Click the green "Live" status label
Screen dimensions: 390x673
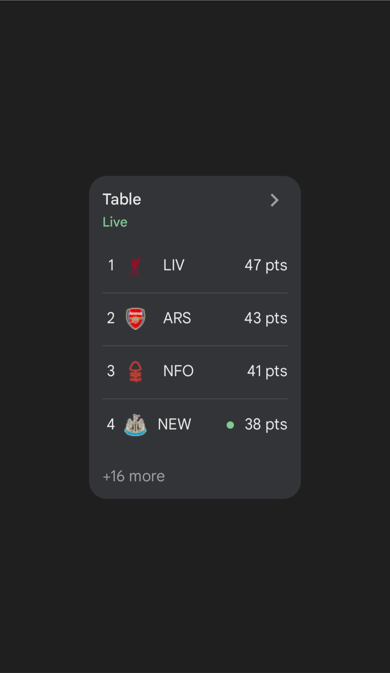point(115,222)
